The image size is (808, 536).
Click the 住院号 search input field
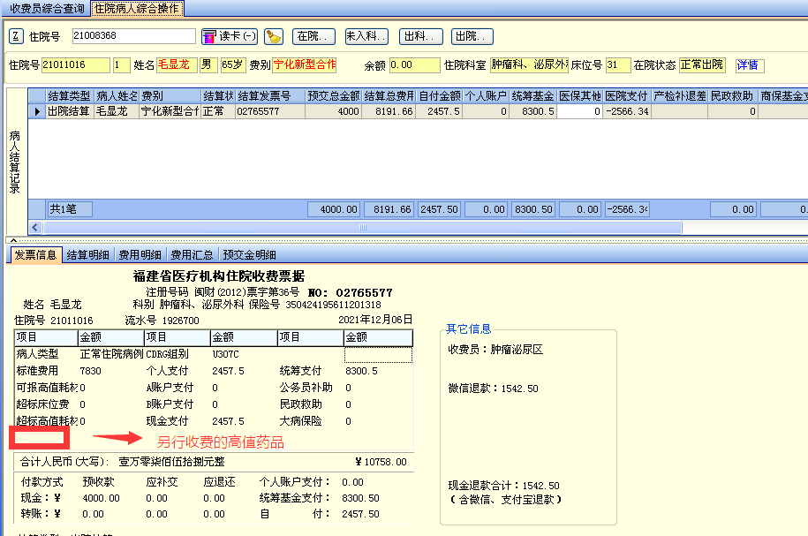click(134, 35)
